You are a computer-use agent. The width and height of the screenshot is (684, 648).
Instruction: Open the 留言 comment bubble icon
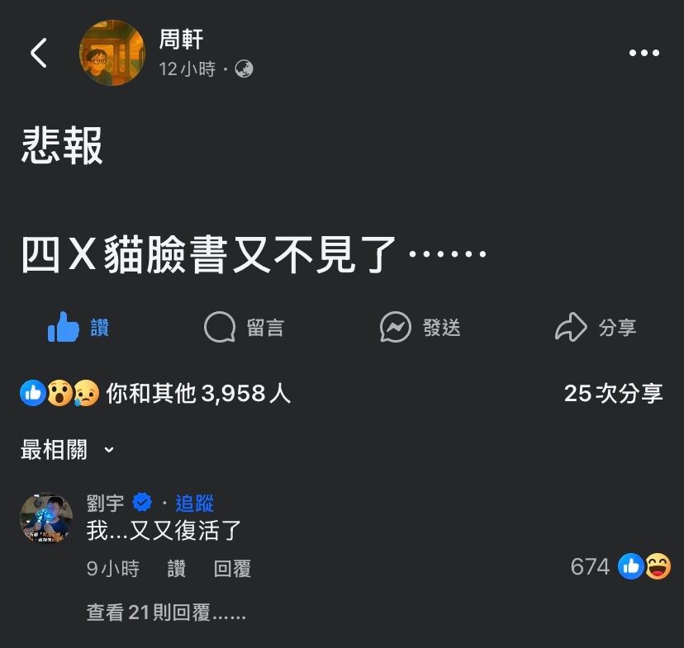tap(220, 327)
